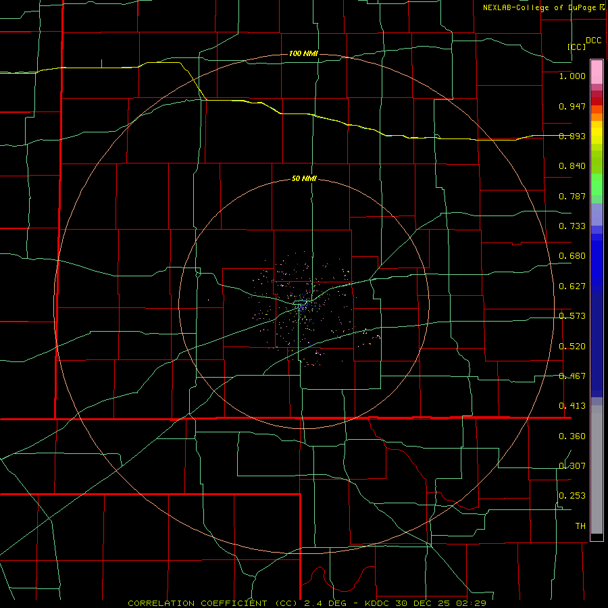Click the 0.627 value on the color scale
Image resolution: width=608 pixels, height=608 pixels.
572,286
